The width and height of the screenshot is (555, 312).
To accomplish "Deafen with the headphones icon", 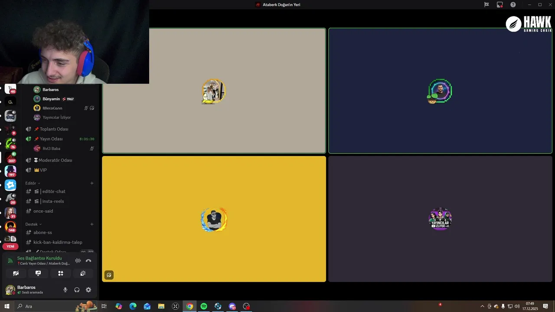I will (x=77, y=290).
